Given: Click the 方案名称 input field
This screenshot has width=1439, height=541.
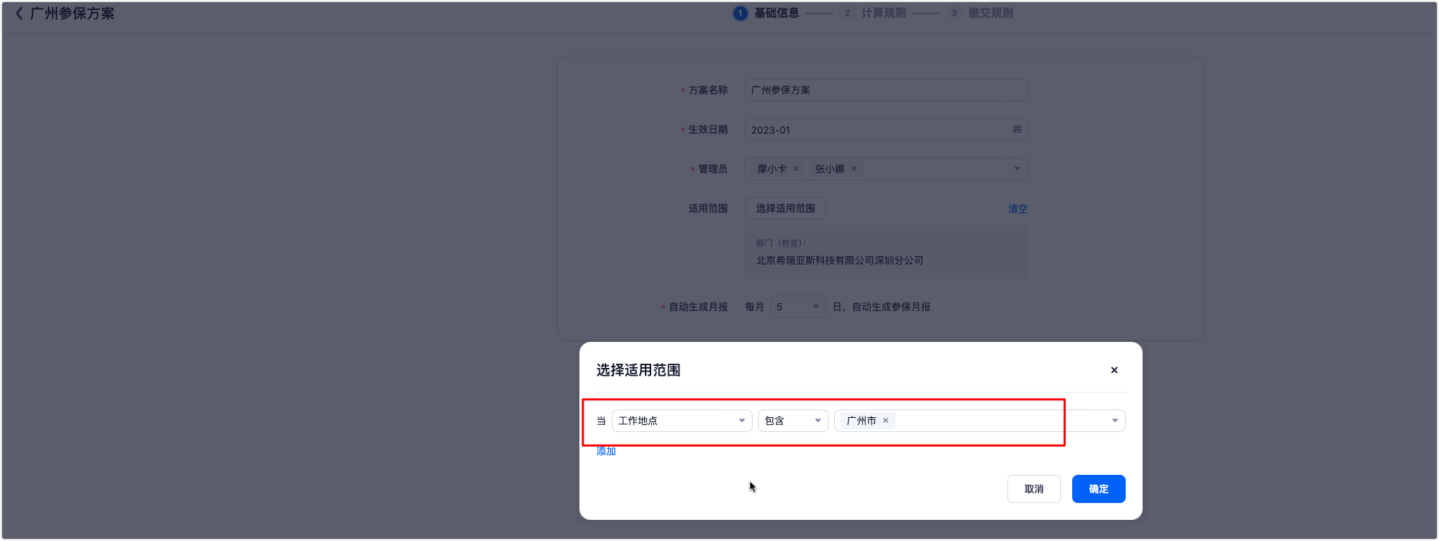Looking at the screenshot, I should point(885,90).
